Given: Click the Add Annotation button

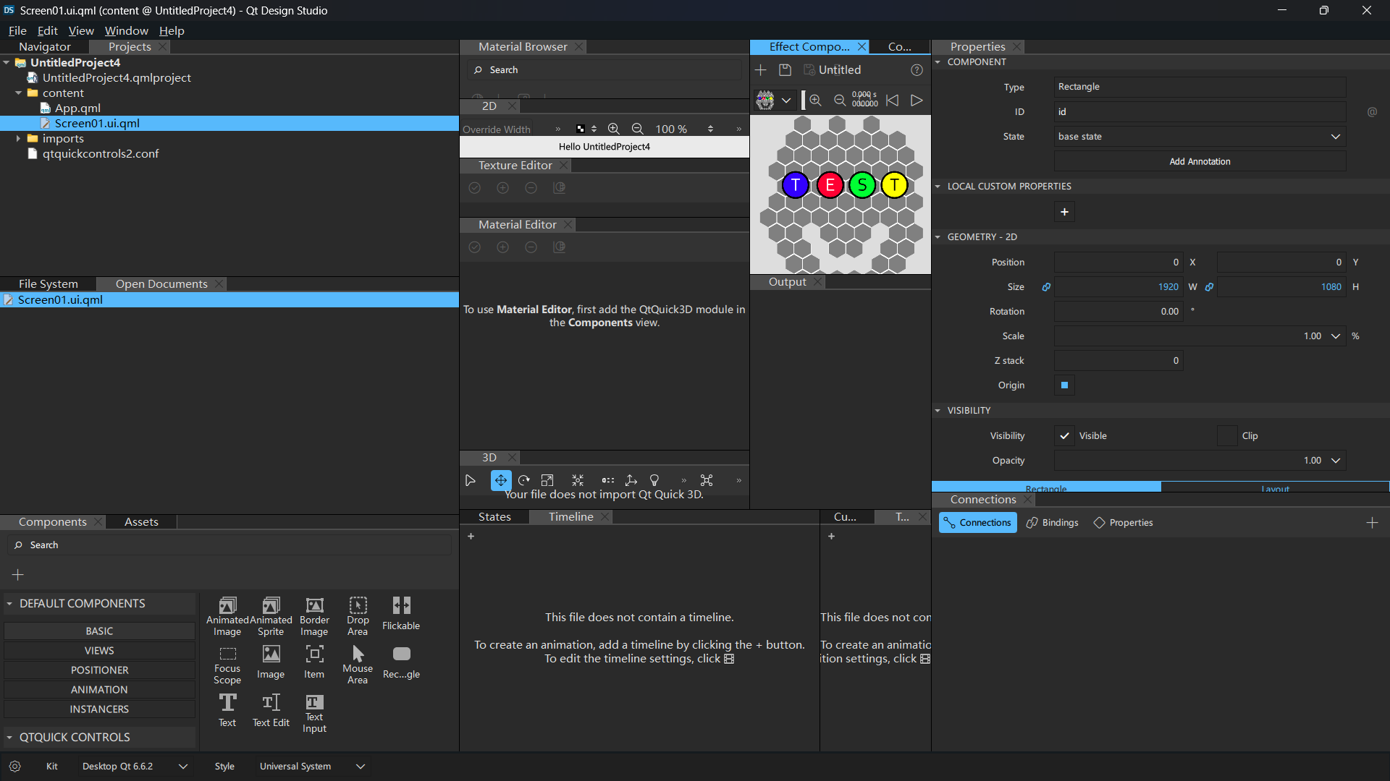Looking at the screenshot, I should coord(1200,161).
